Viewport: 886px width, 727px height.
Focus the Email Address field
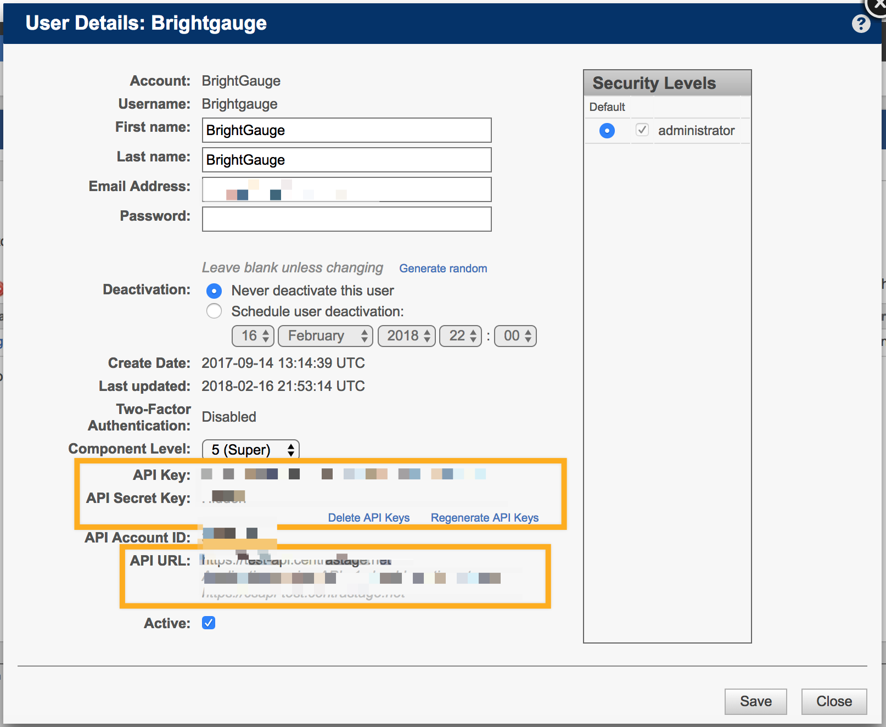[346, 189]
